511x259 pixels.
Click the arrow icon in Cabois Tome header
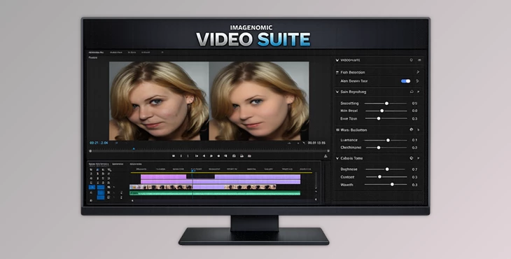point(419,158)
